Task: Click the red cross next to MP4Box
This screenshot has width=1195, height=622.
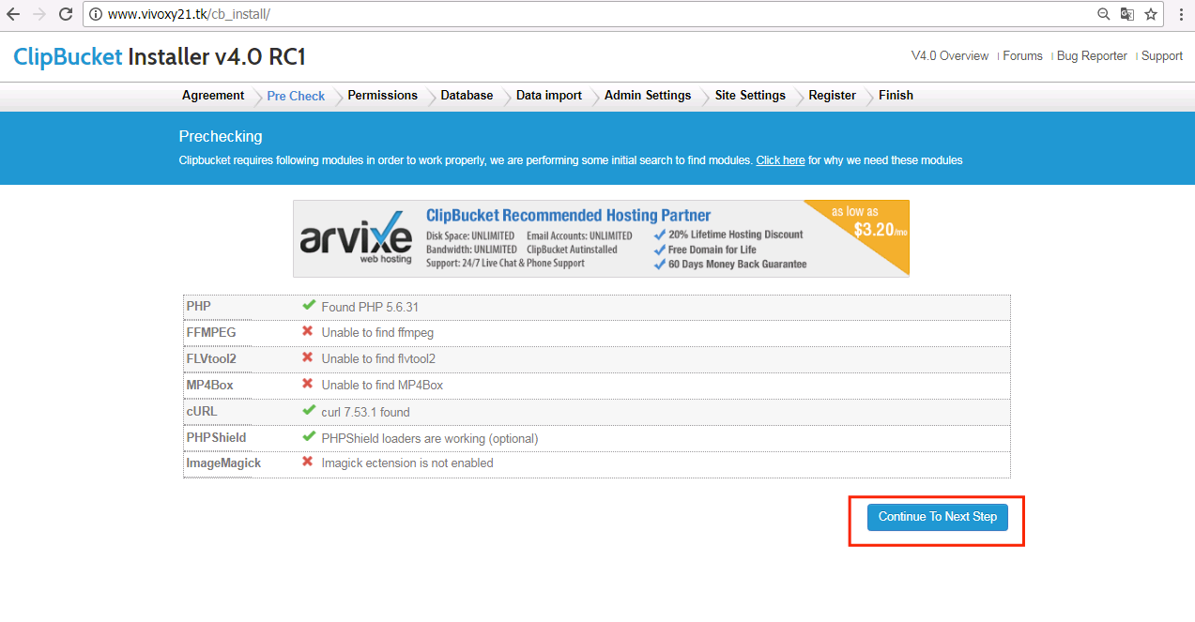Action: point(308,384)
